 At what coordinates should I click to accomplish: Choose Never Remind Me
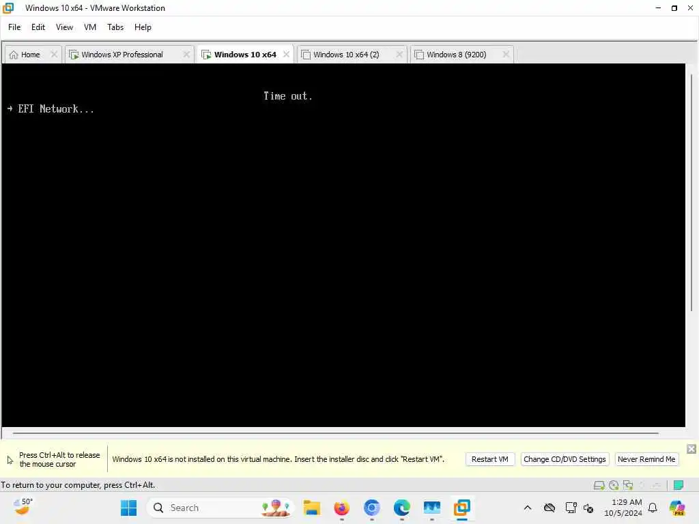click(x=646, y=459)
